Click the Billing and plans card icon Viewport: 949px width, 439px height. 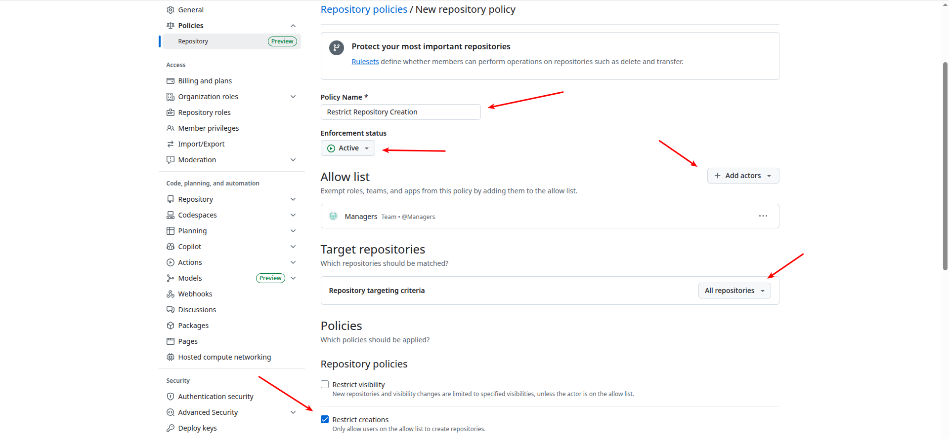171,81
